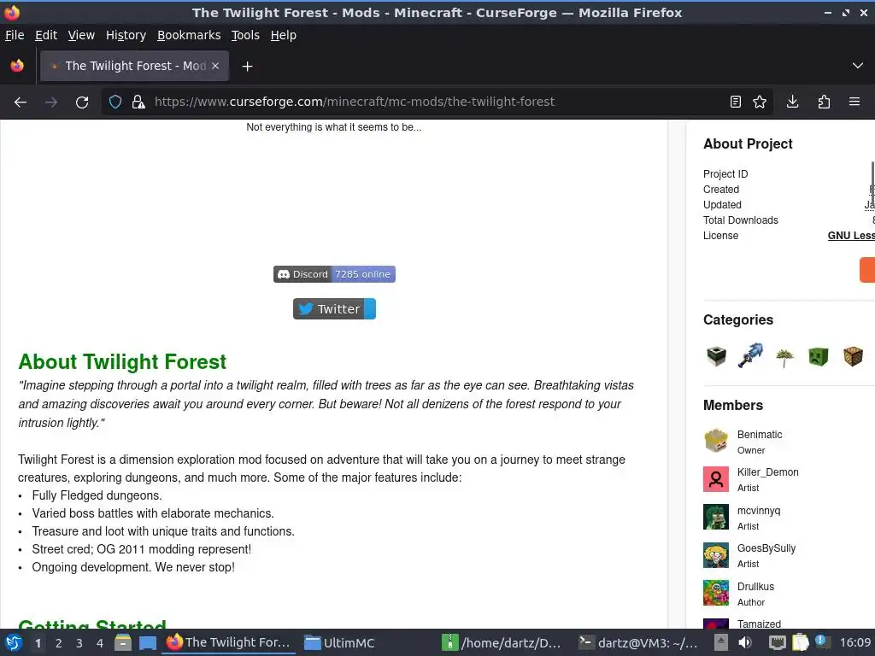Click the blue sword category icon
Screen dimensions: 875x656
(x=750, y=356)
